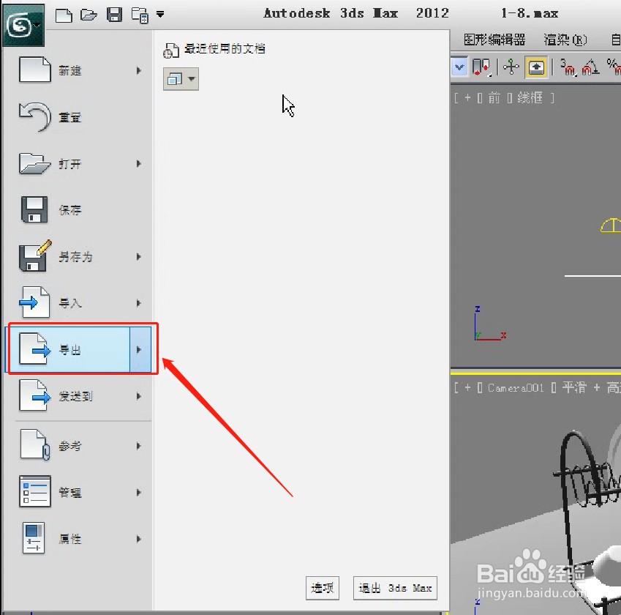This screenshot has height=615, width=621.
Task: Choose the 管理 menu entry
Action: pyautogui.click(x=78, y=493)
